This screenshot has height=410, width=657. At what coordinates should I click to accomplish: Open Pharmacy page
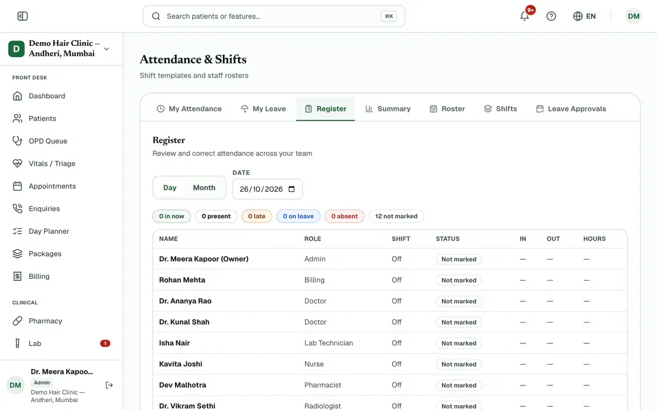click(61, 321)
